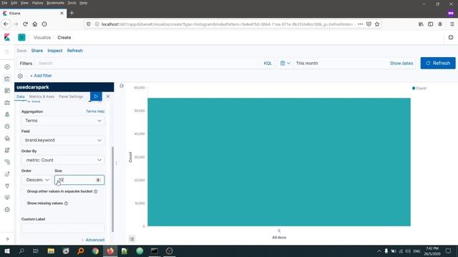This screenshot has width=458, height=257.
Task: Open the Order Descending dropdown
Action: click(x=36, y=180)
